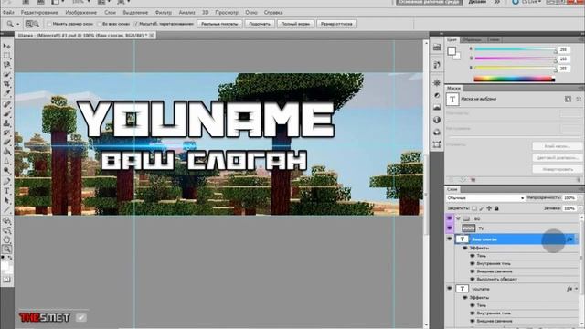Hide Выполнить обводку effect under Ваш слоган
Screen dimensions: 585x329
pos(473,279)
